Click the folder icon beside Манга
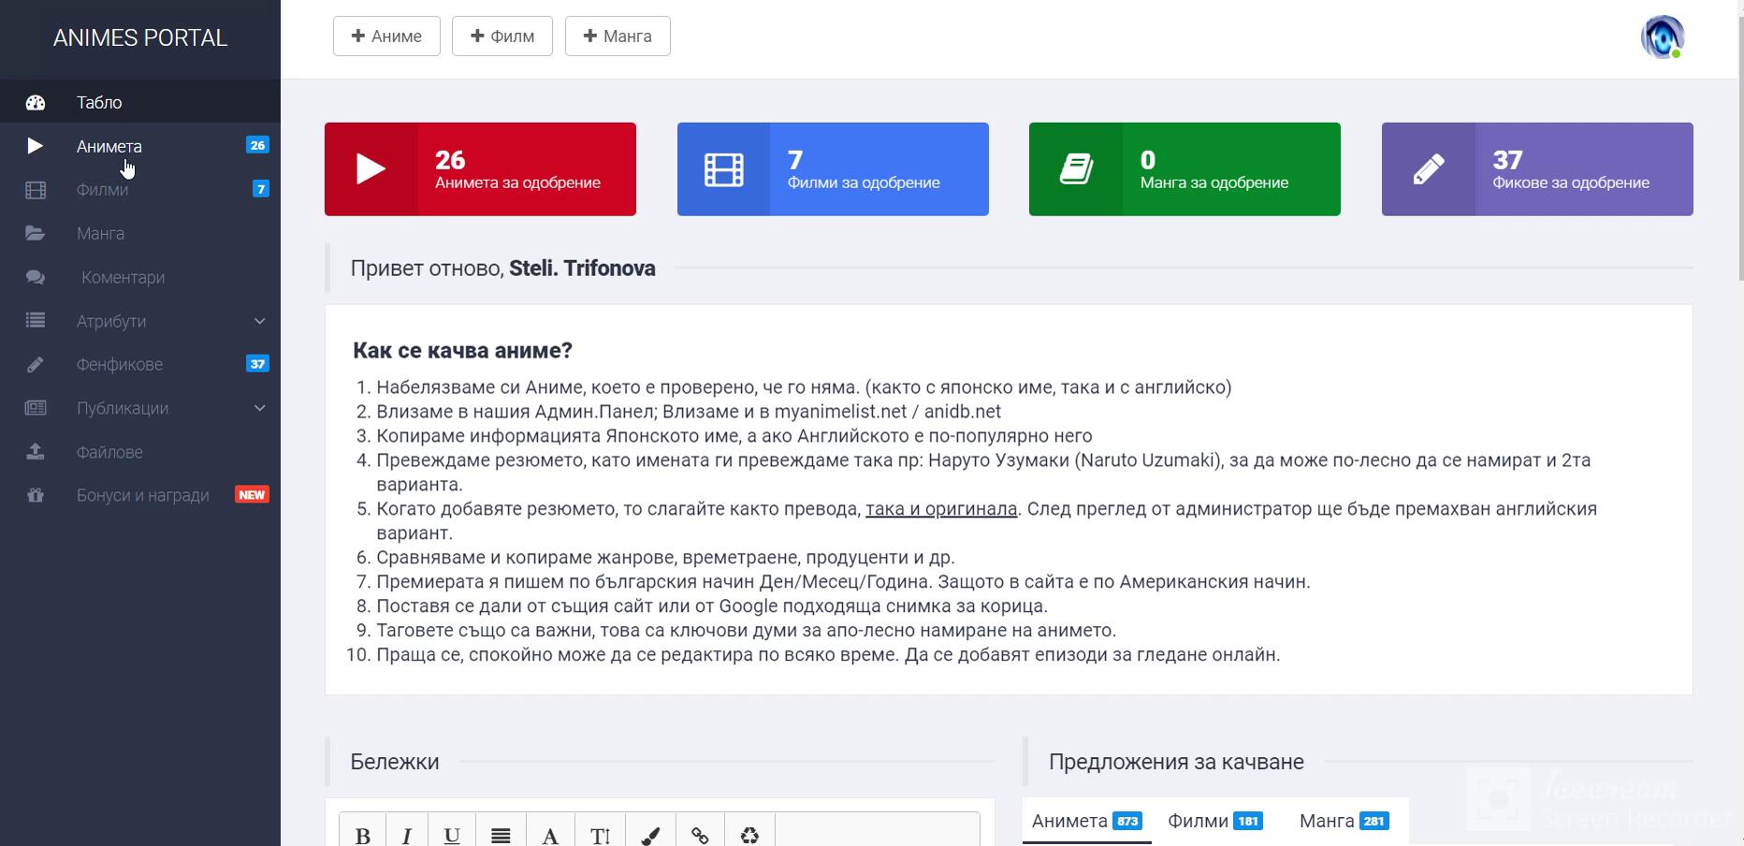Image resolution: width=1744 pixels, height=846 pixels. 36,234
